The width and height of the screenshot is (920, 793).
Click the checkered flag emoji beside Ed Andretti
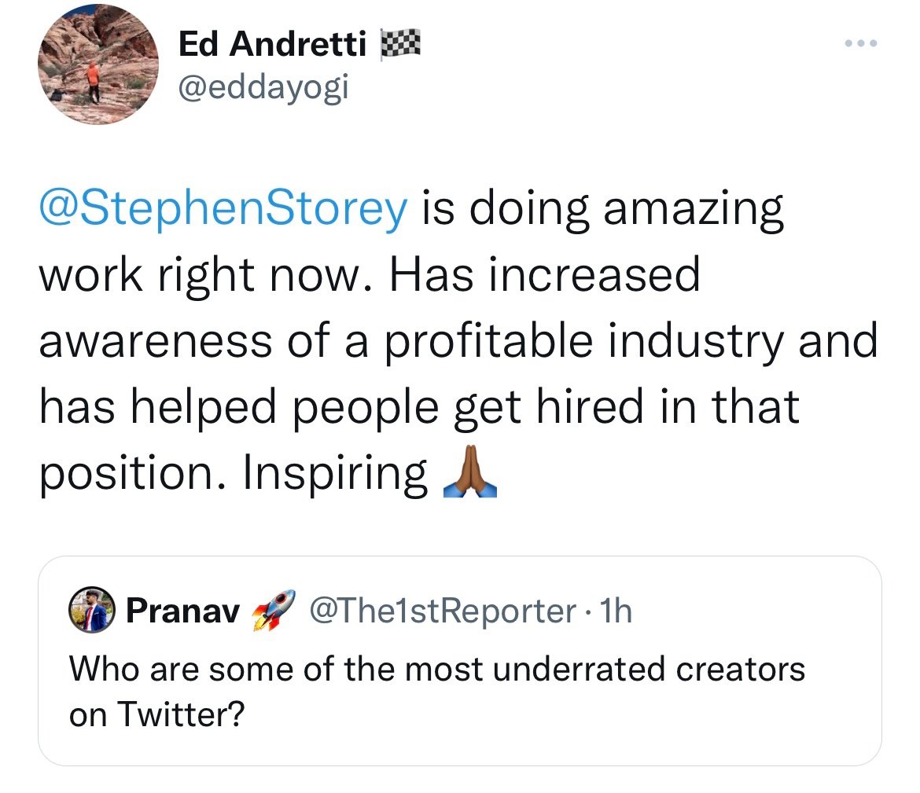coord(401,46)
